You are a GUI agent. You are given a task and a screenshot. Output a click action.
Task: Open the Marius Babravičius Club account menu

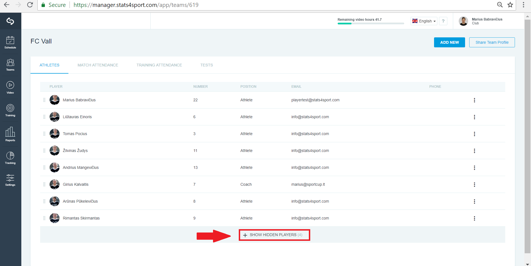pos(481,21)
